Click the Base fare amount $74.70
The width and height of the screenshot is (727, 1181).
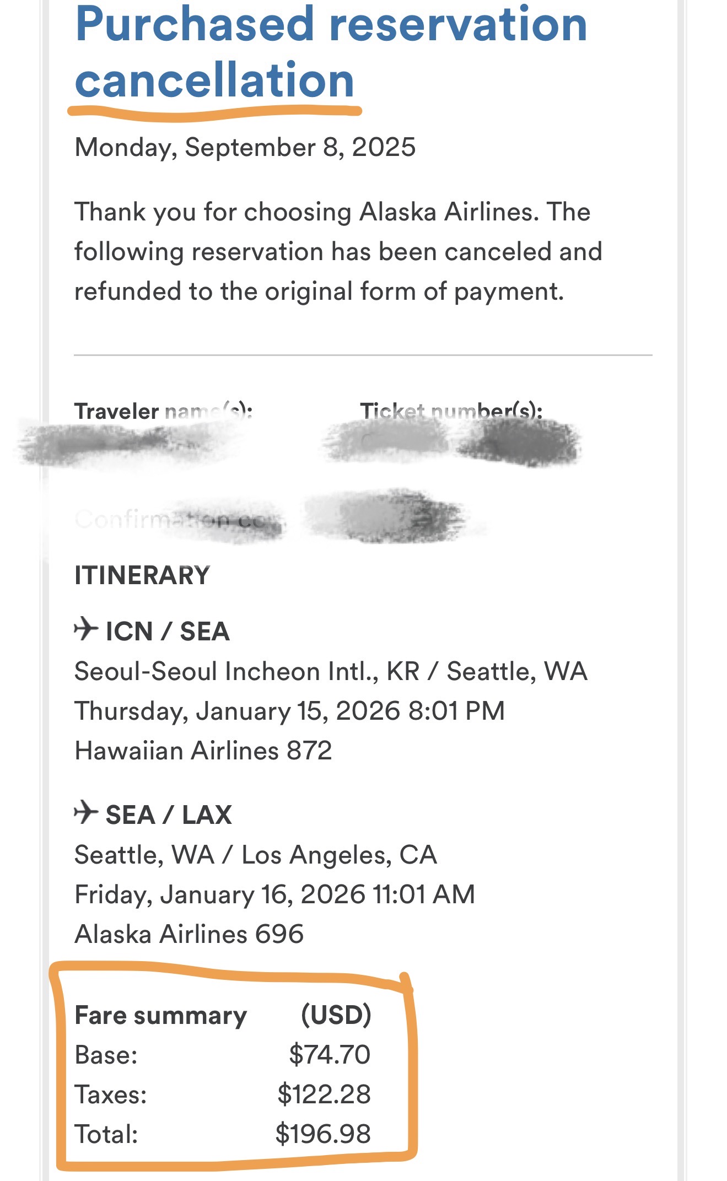pyautogui.click(x=330, y=1054)
